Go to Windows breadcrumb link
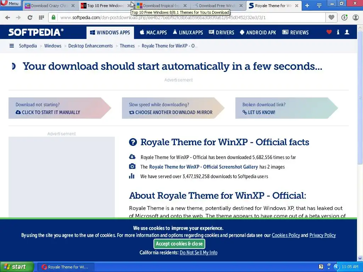The width and height of the screenshot is (363, 272). tap(53, 46)
